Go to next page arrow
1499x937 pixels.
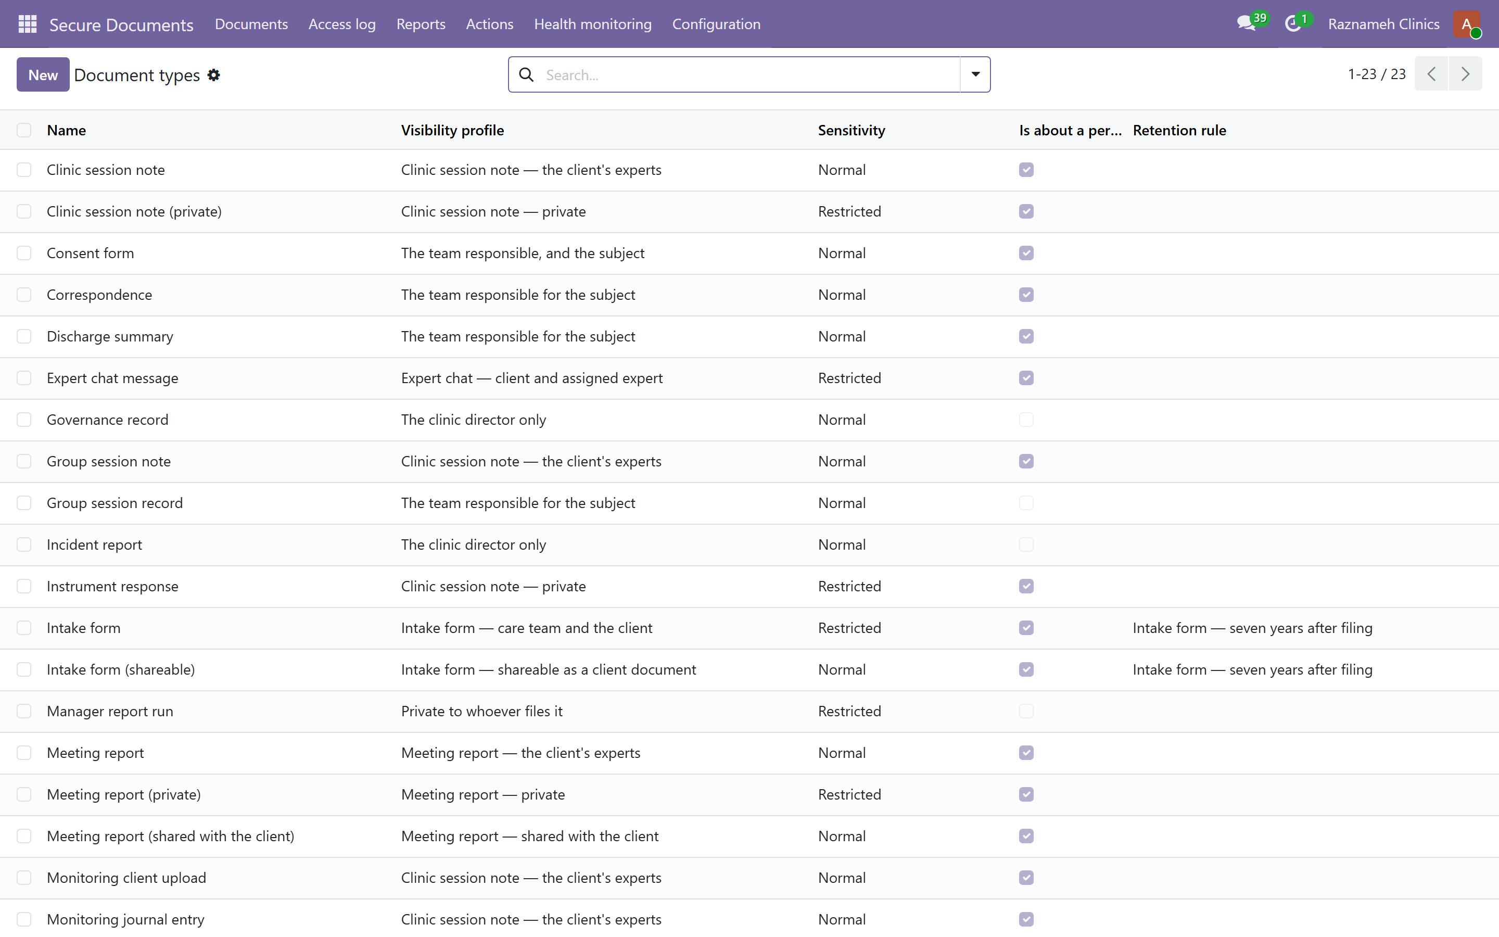coord(1466,74)
